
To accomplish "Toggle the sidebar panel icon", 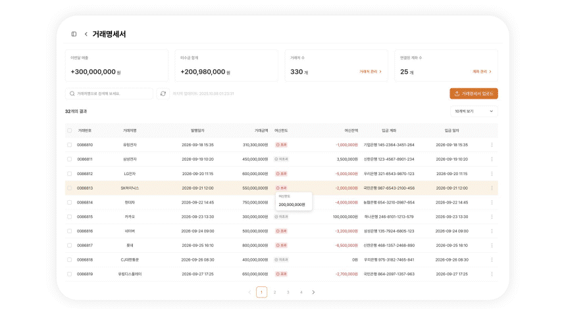I will [x=74, y=34].
